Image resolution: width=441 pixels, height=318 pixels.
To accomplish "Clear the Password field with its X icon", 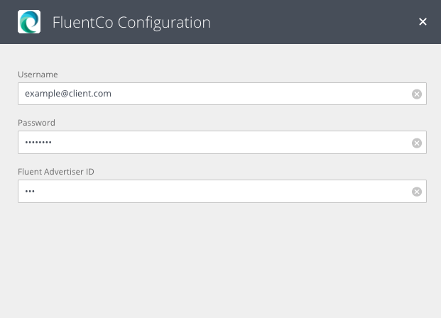I will 417,143.
